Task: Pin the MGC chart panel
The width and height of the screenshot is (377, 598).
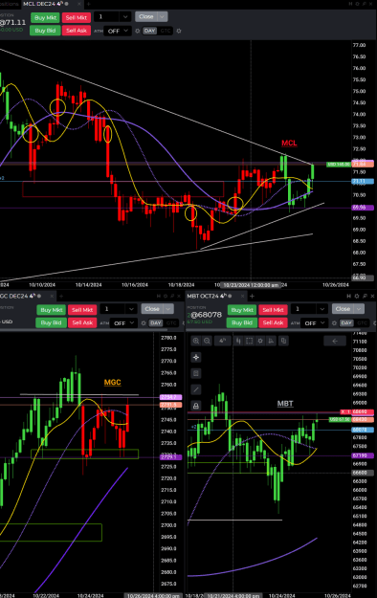Action: [172, 296]
